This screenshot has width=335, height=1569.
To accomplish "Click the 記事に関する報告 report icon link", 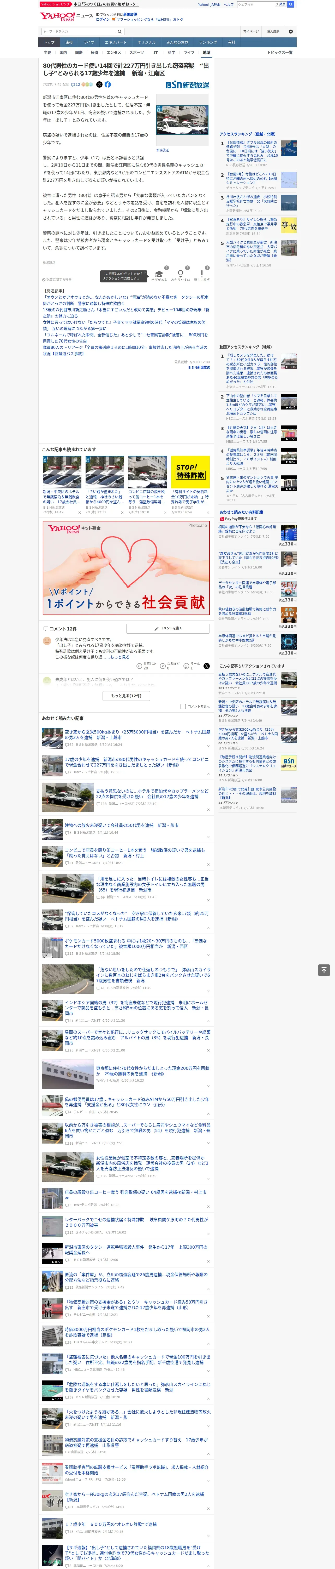I will 57,280.
